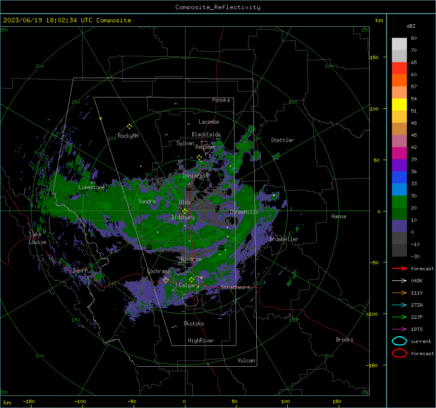The width and height of the screenshot is (436, 408).
Task: Click the 'Brooks' town label
Action: [x=344, y=340]
